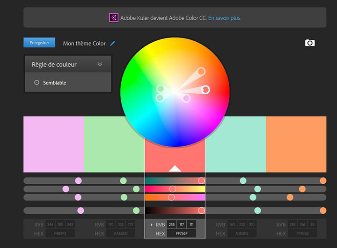This screenshot has width=337, height=248.
Task: Click the 'Mon thème Color' title
Action: (84, 44)
